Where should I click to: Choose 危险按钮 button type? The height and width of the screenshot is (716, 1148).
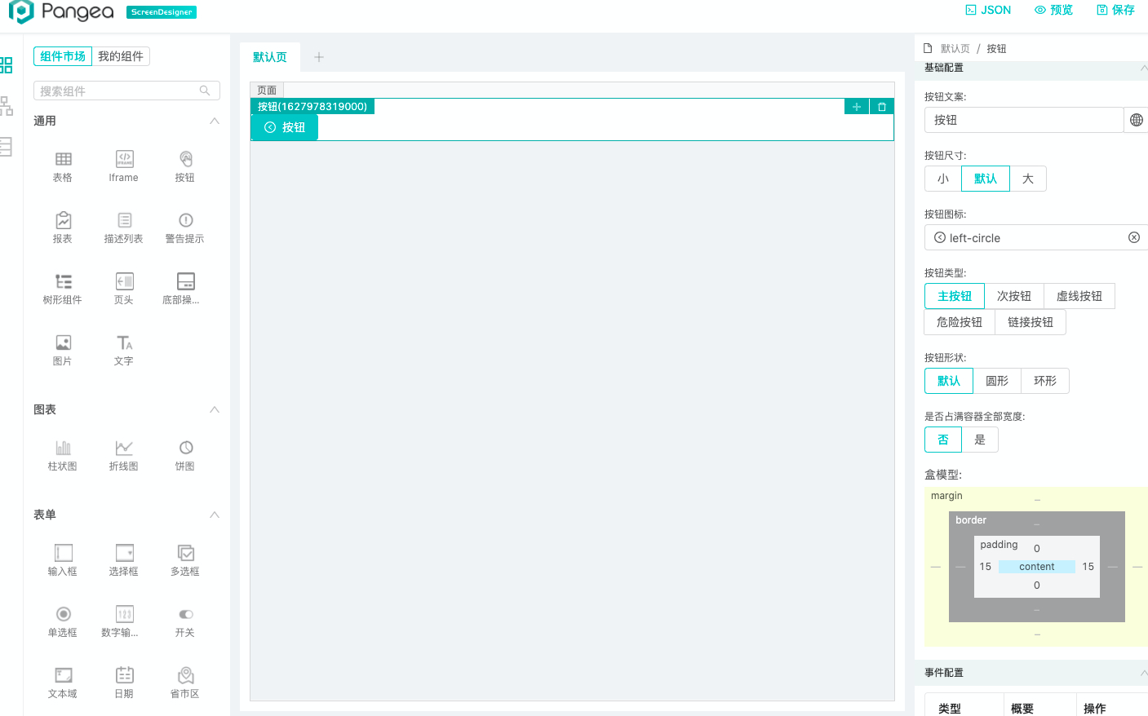(x=960, y=322)
